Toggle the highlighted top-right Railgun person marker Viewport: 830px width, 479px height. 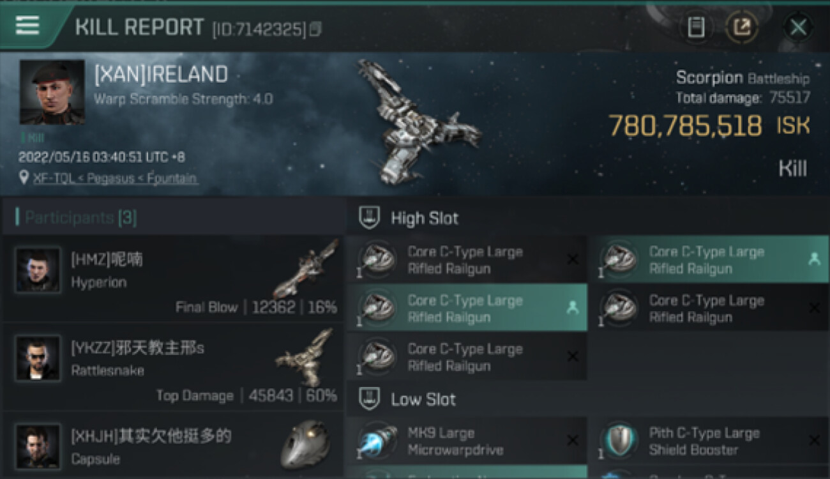tap(814, 259)
